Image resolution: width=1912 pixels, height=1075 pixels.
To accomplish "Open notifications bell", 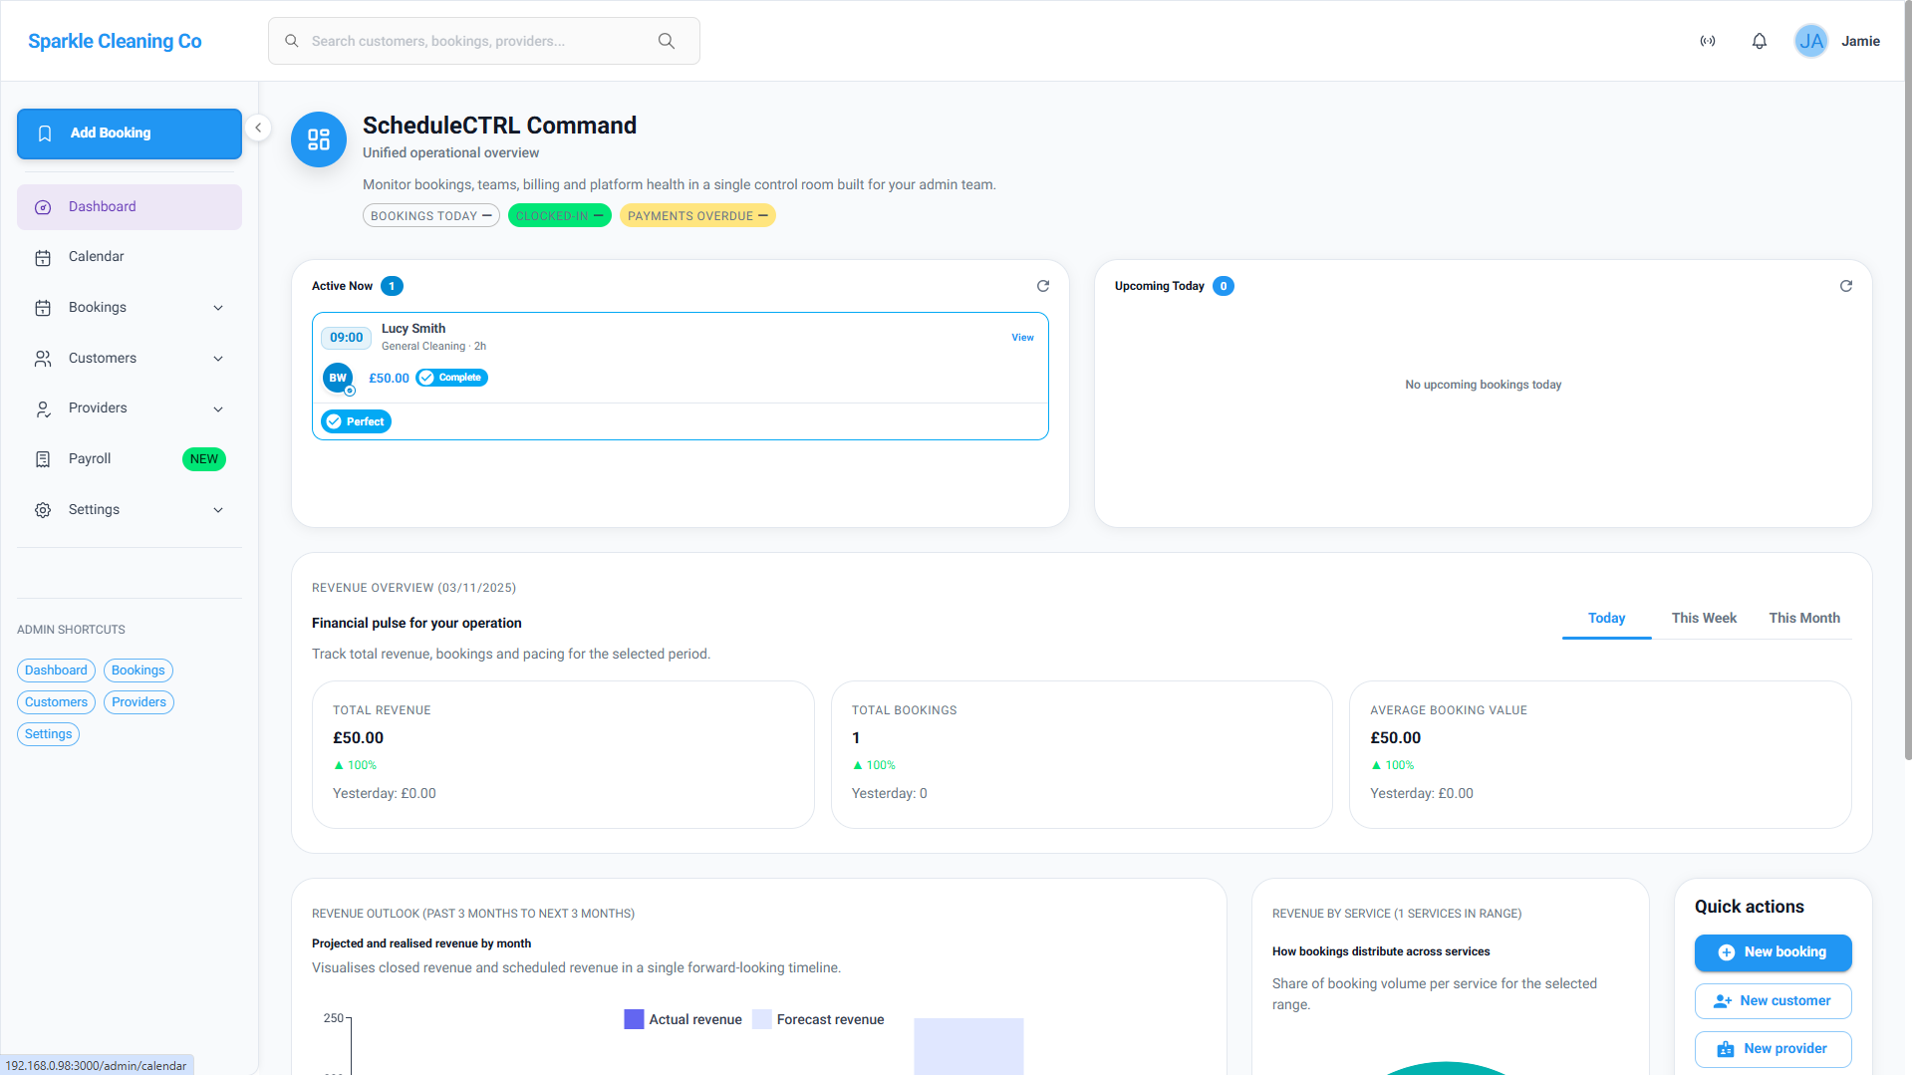I will coord(1760,41).
